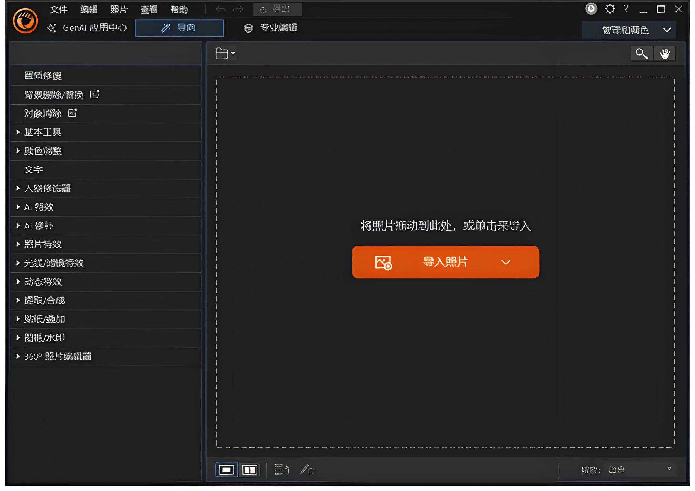Switch to single-image view in bottom toolbar
The width and height of the screenshot is (695, 491).
tap(226, 470)
